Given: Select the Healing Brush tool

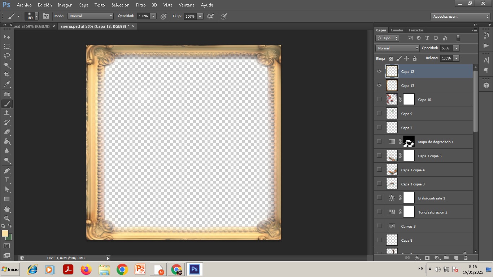Looking at the screenshot, I should tap(7, 94).
